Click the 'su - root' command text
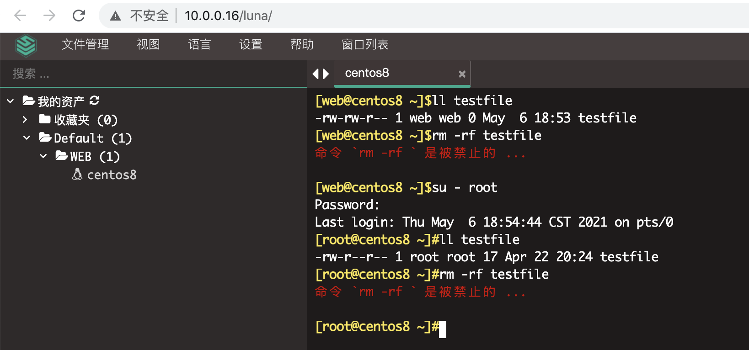Screen dimensions: 749x350 pos(465,187)
